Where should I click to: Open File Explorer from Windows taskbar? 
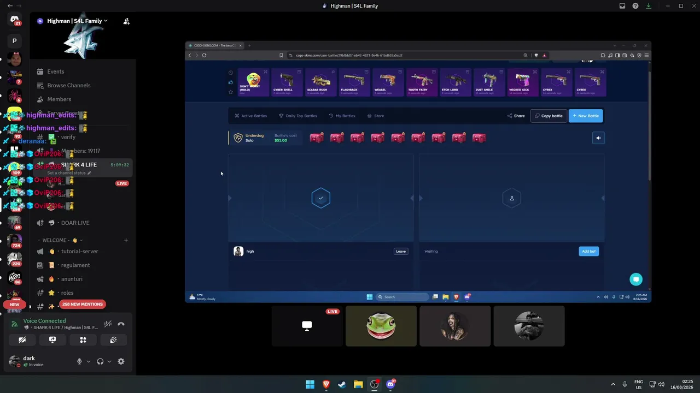pyautogui.click(x=358, y=384)
